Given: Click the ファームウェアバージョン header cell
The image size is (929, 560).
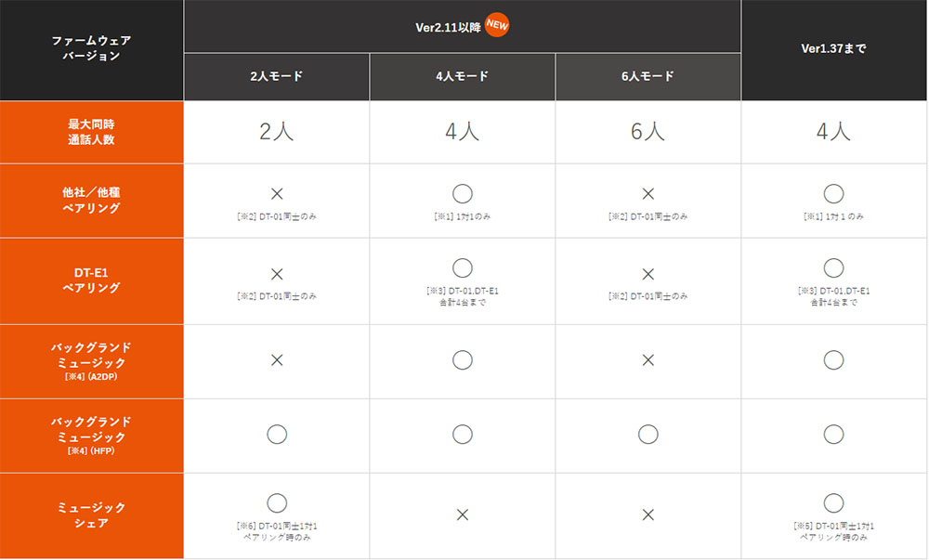Looking at the screenshot, I should coord(91,50).
